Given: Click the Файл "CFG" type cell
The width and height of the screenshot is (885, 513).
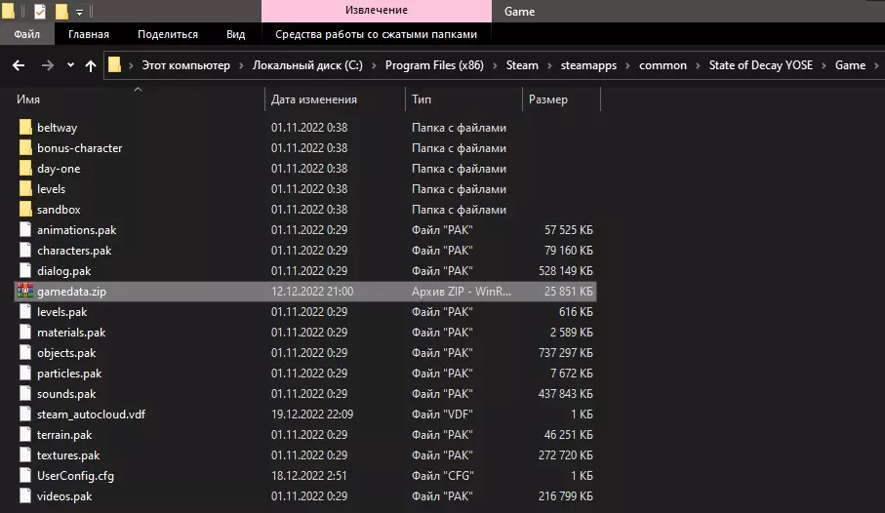Looking at the screenshot, I should pos(443,476).
